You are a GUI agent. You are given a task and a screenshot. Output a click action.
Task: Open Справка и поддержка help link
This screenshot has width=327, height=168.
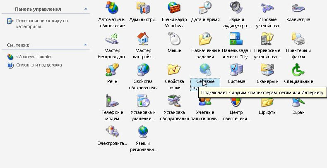click(x=39, y=65)
